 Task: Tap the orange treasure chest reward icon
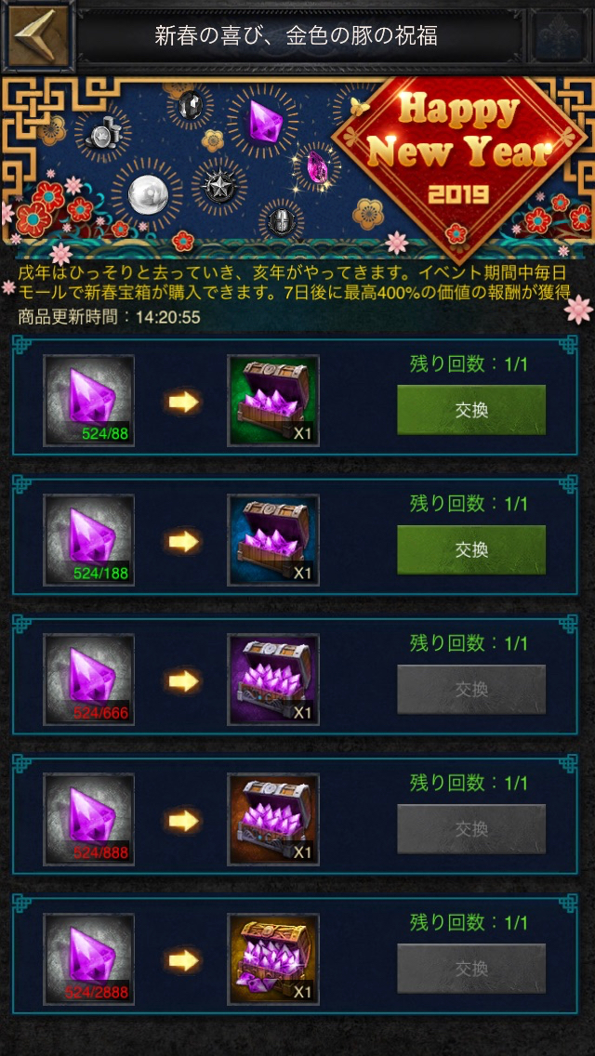pos(273,819)
